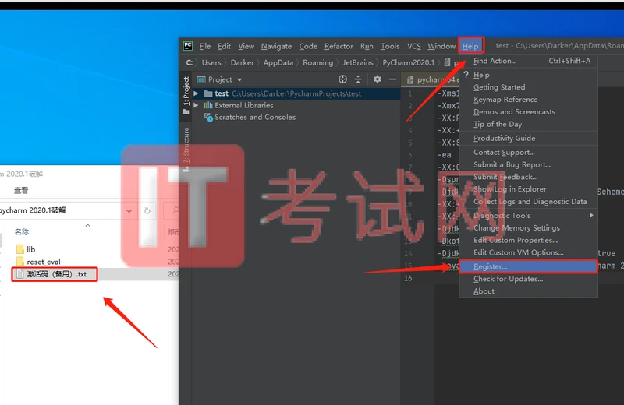Click the JetBrains breadcrumb
Viewport: 624px width, 405px height.
[x=358, y=62]
